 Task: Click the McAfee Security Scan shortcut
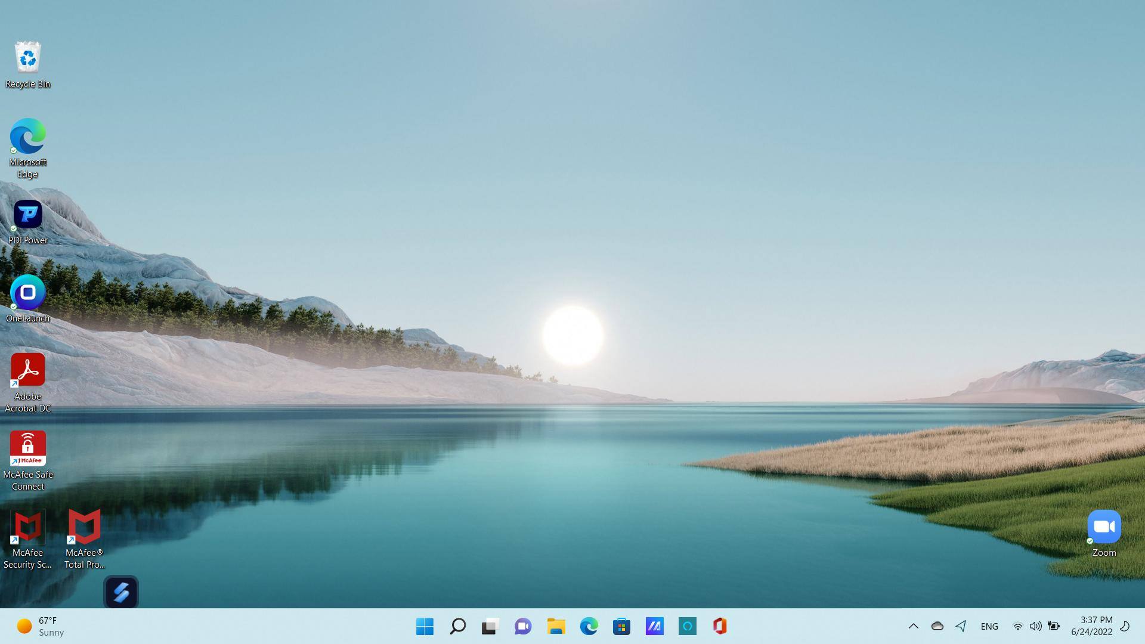click(27, 527)
